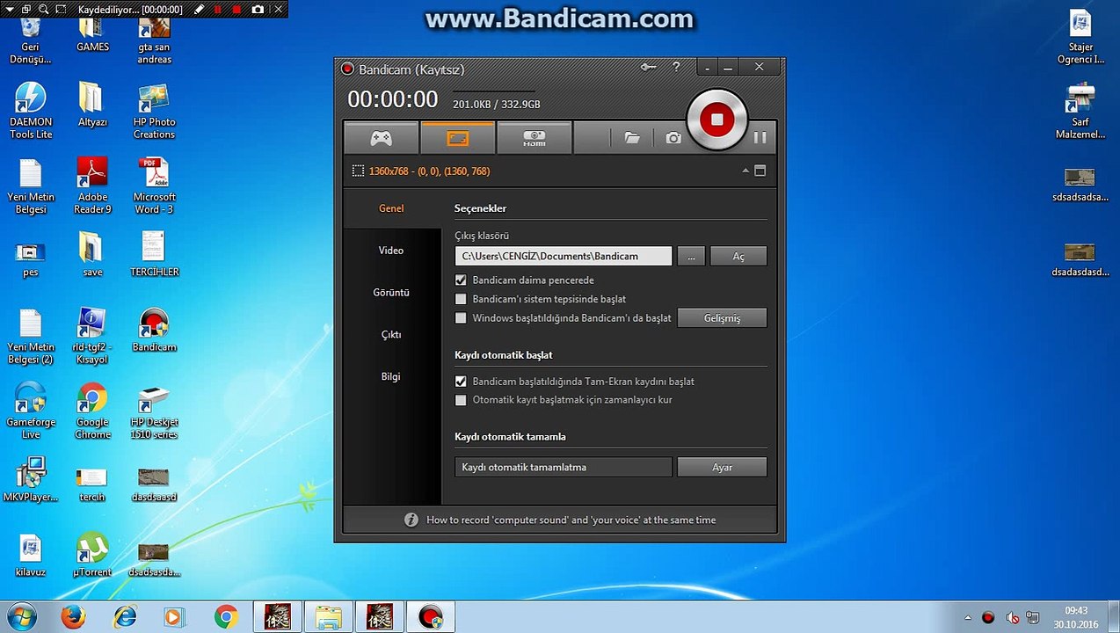The image size is (1120, 633).
Task: Click the Aç button
Action: coord(738,256)
